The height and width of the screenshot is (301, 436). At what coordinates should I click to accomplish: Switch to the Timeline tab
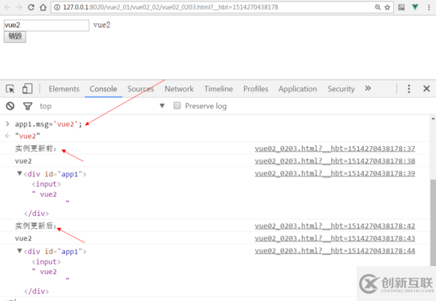[x=219, y=89]
